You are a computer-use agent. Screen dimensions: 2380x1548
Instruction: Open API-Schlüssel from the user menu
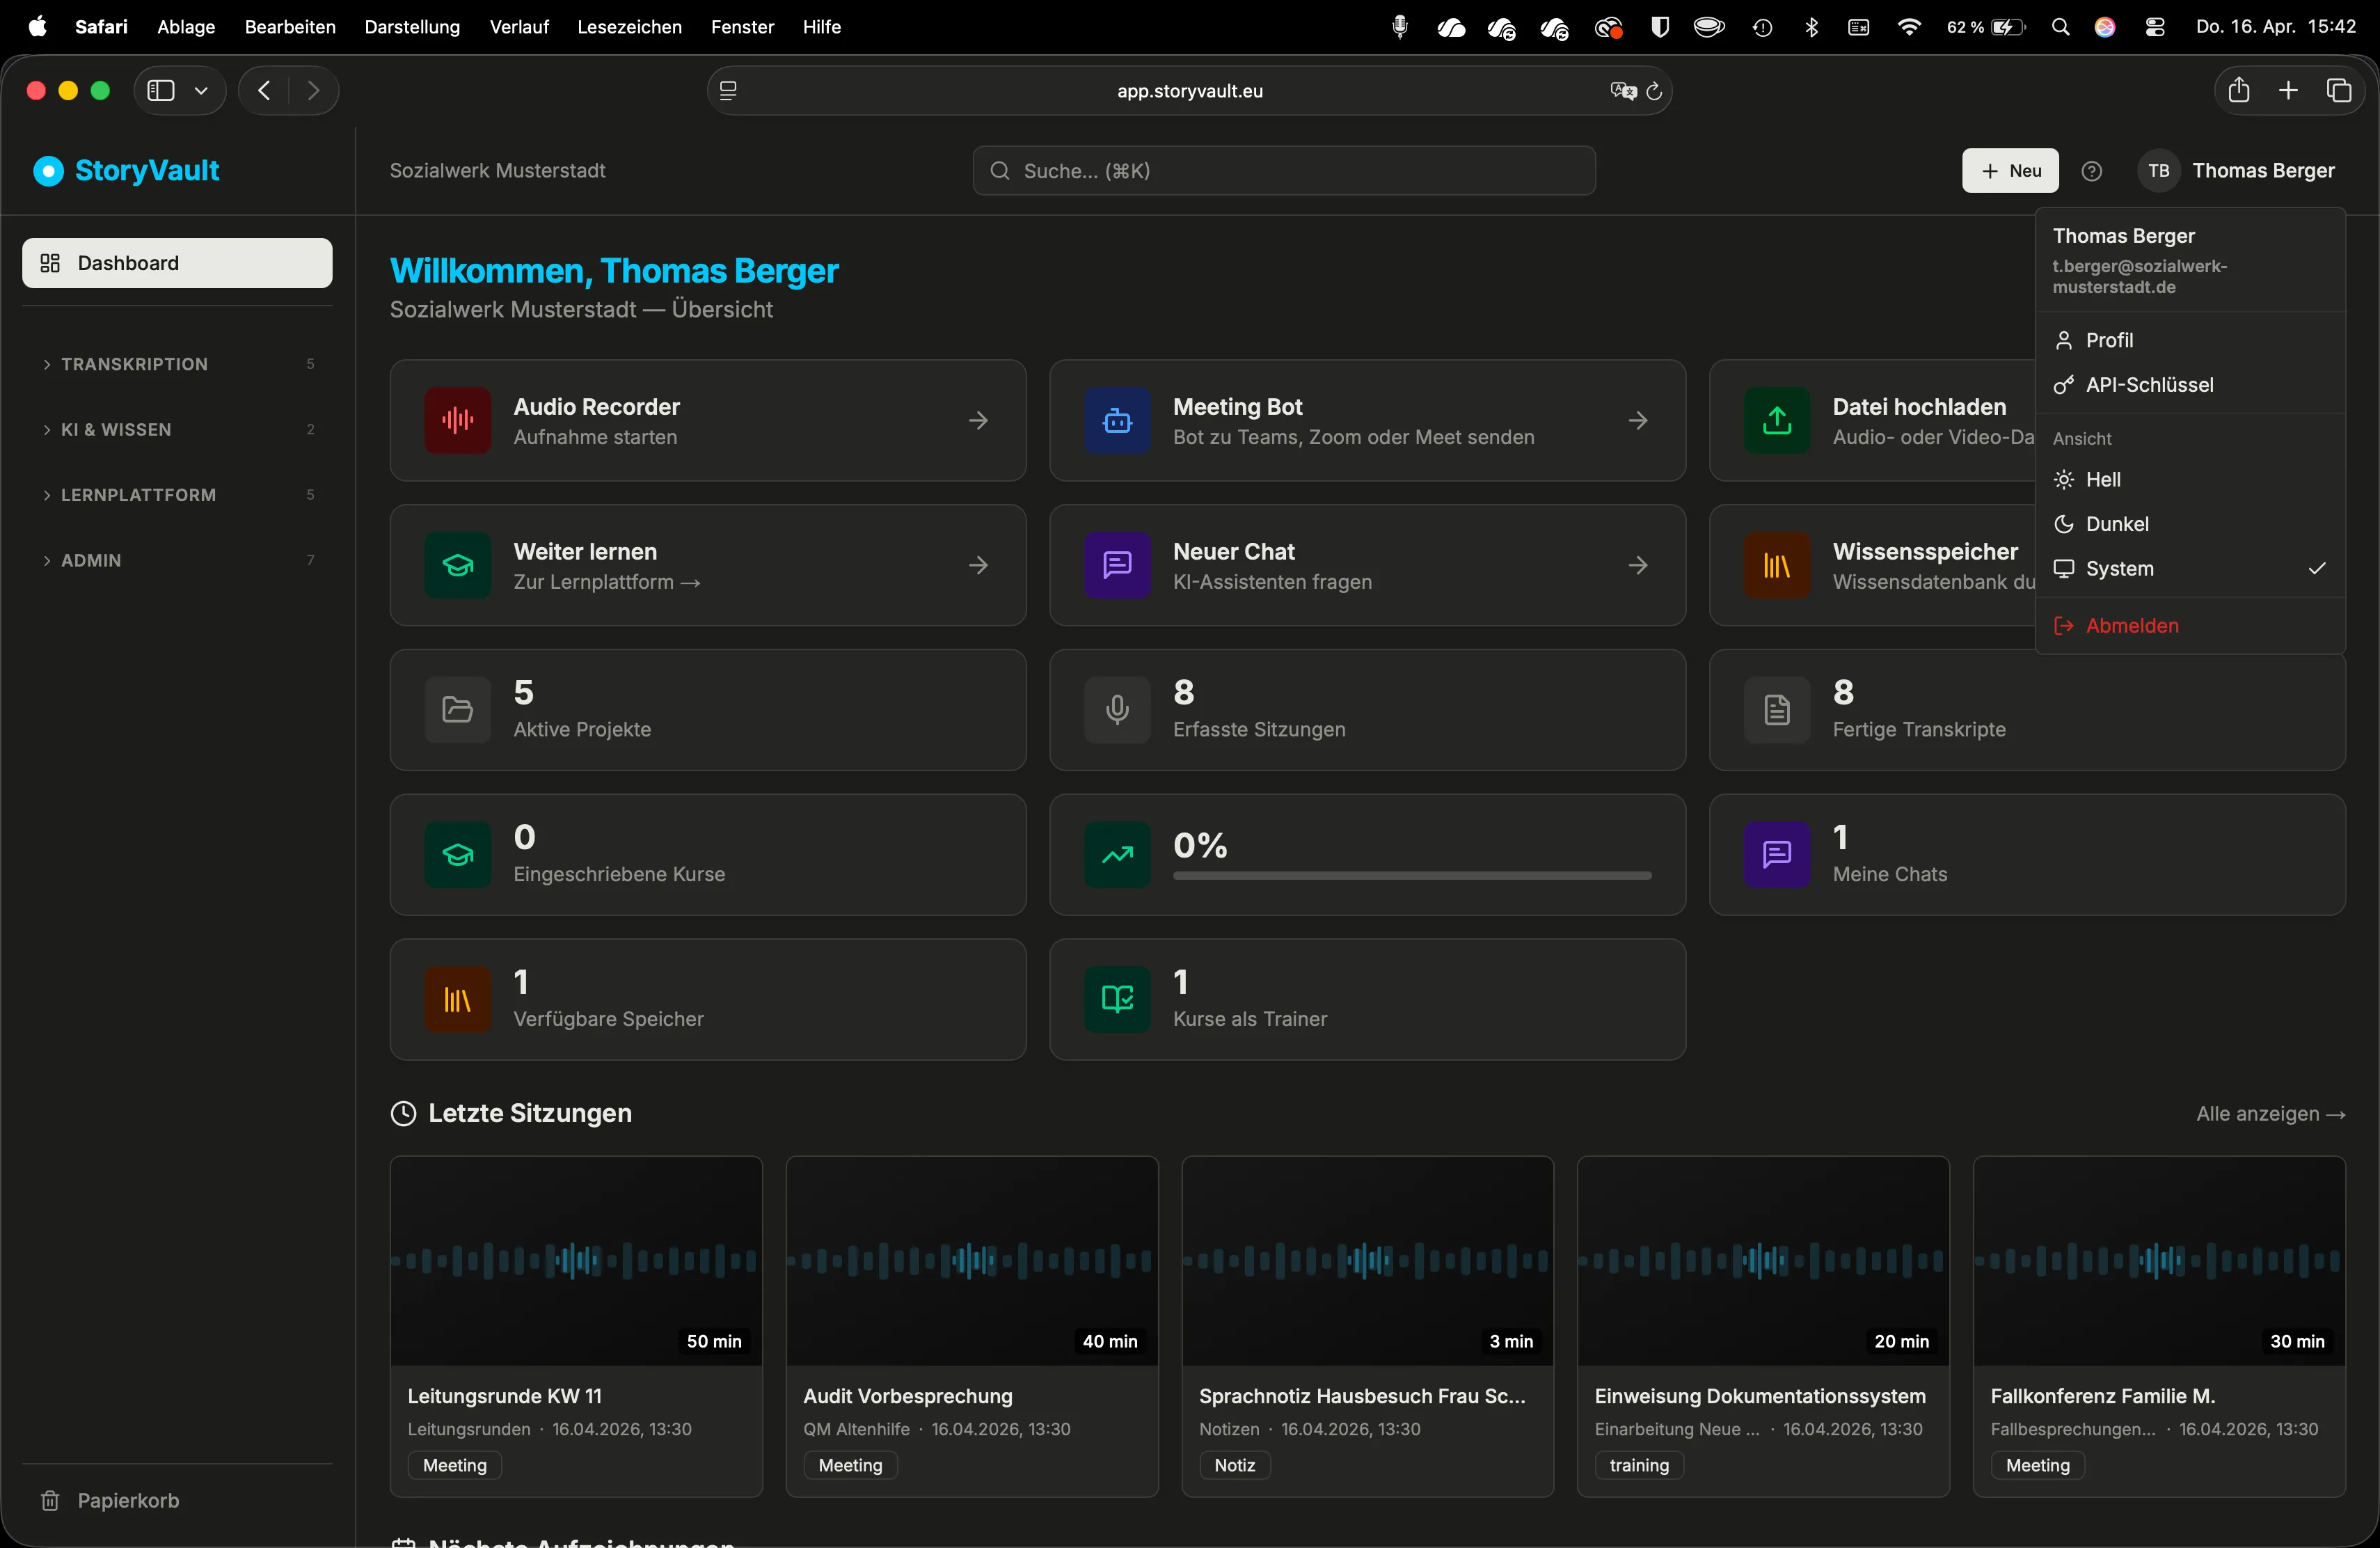pyautogui.click(x=2190, y=385)
